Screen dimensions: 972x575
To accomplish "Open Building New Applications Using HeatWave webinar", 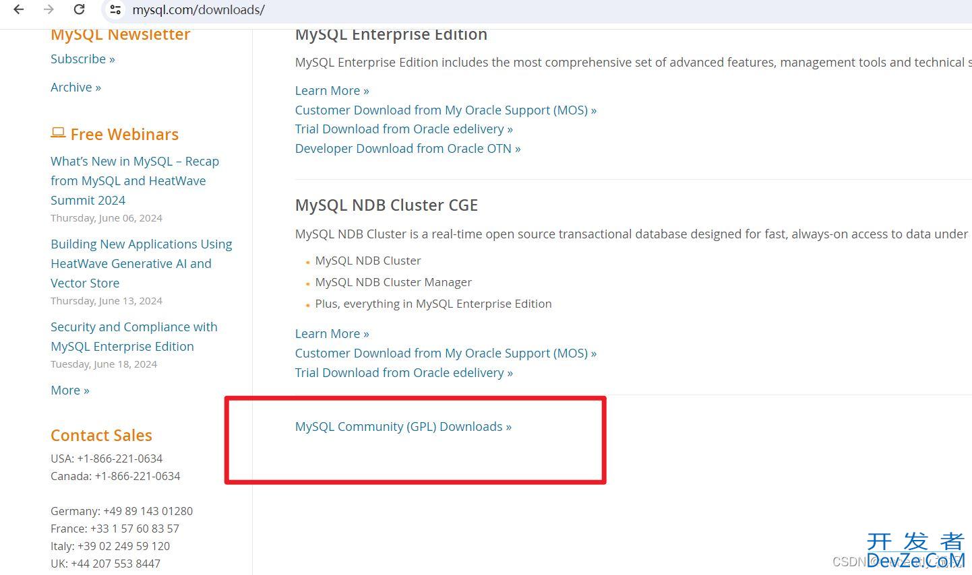I will (142, 263).
